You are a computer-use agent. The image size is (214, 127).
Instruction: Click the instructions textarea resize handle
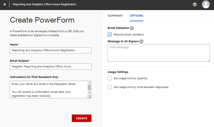pyautogui.click(x=90, y=97)
